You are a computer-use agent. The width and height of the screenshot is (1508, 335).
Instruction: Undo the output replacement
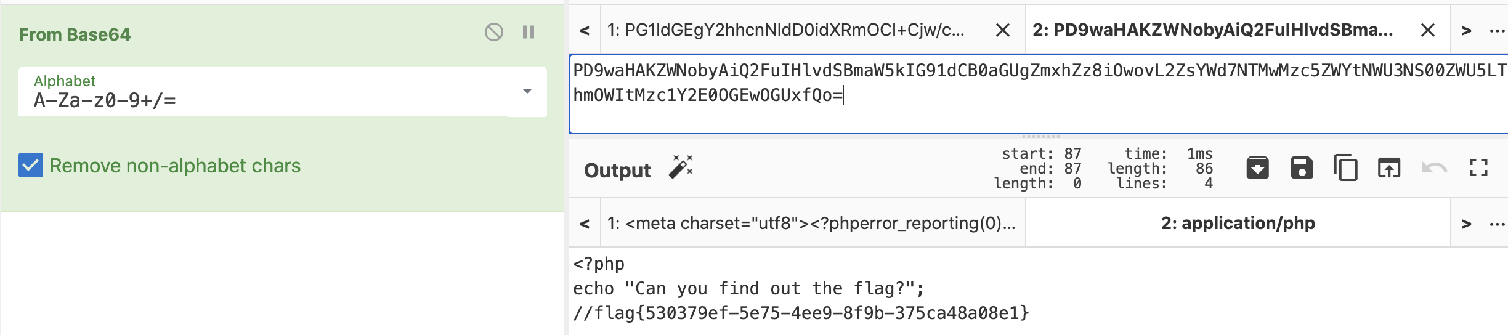point(1434,167)
